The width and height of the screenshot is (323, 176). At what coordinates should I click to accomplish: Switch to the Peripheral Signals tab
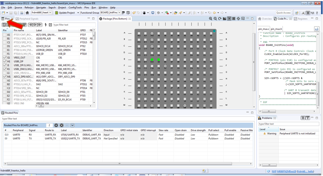pyautogui.click(x=27, y=19)
